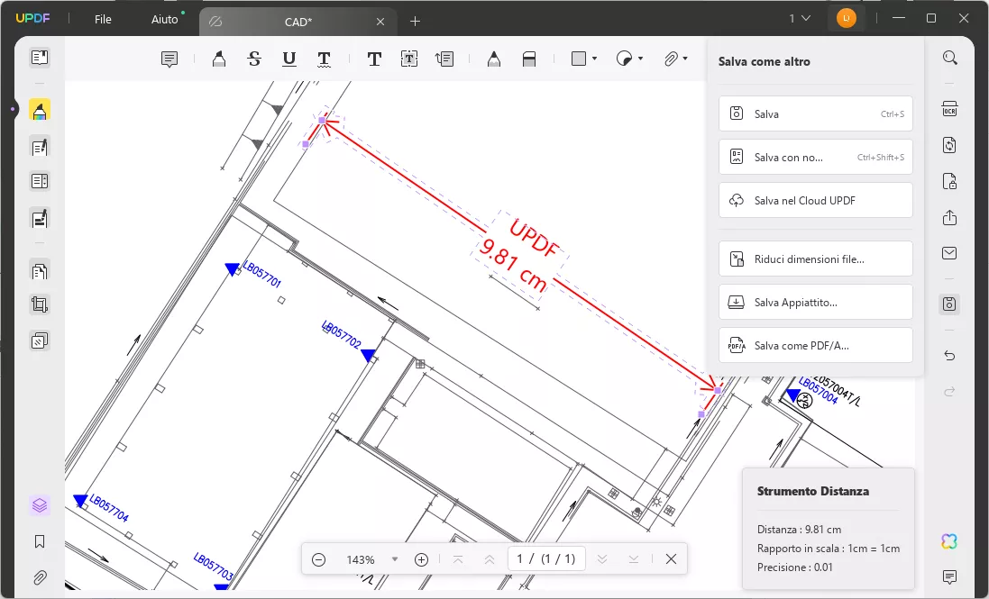Click the page number input field
The height and width of the screenshot is (599, 989).
[546, 559]
